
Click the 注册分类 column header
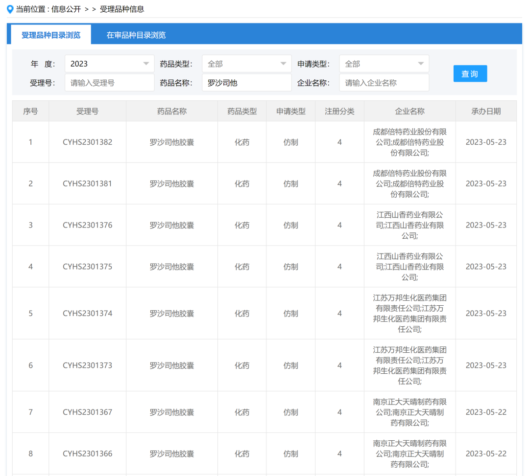click(x=339, y=111)
